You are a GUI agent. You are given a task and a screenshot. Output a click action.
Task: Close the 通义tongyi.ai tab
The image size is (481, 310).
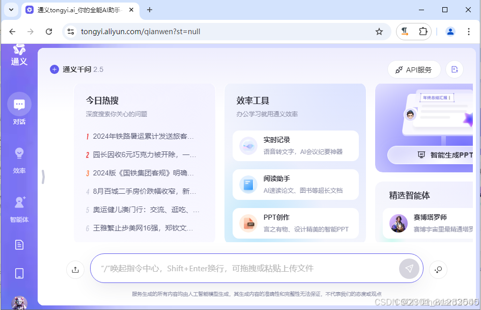[131, 10]
